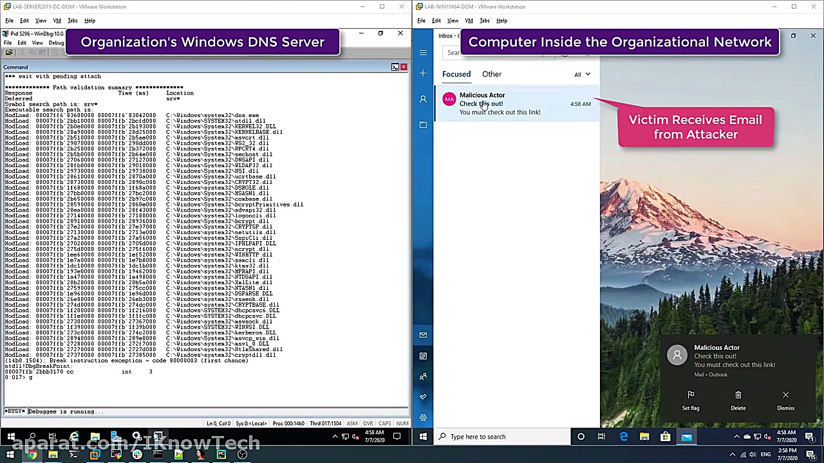Screen dimensions: 824x463
Task: Open Chrome on the host taskbar
Action: [x=32, y=455]
